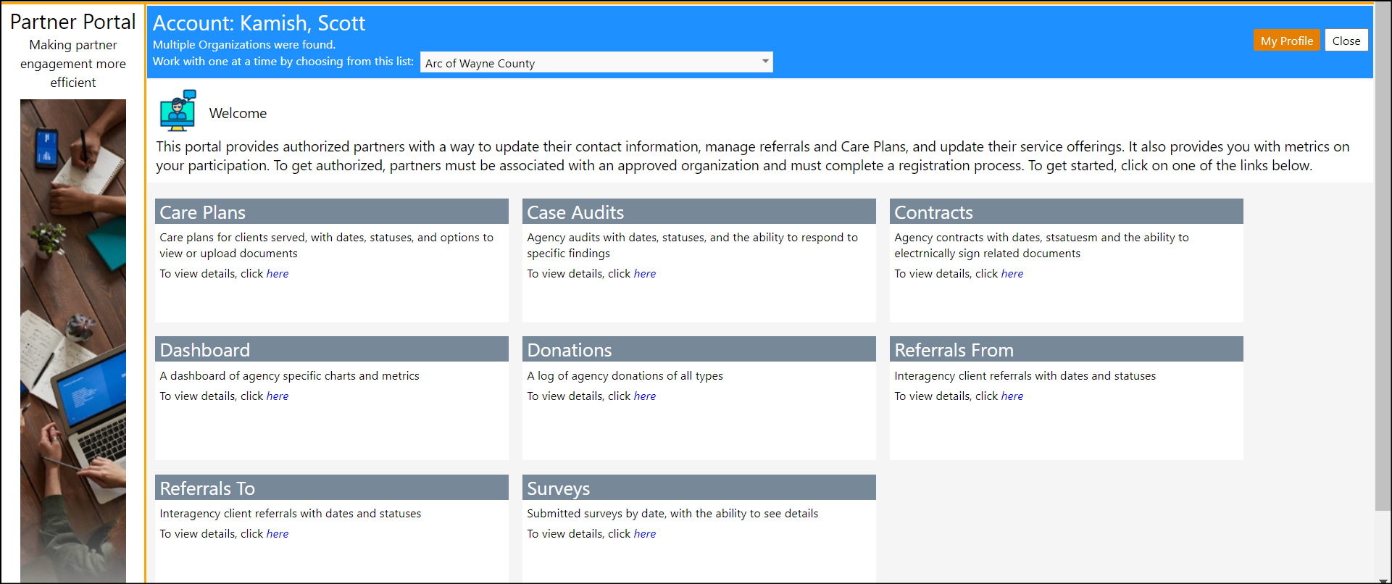
Task: Open Surveys details via here link
Action: 645,534
